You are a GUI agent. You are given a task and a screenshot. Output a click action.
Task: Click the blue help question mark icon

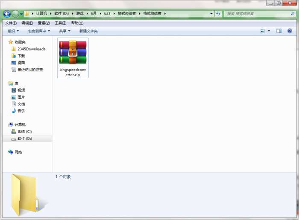[290, 31]
